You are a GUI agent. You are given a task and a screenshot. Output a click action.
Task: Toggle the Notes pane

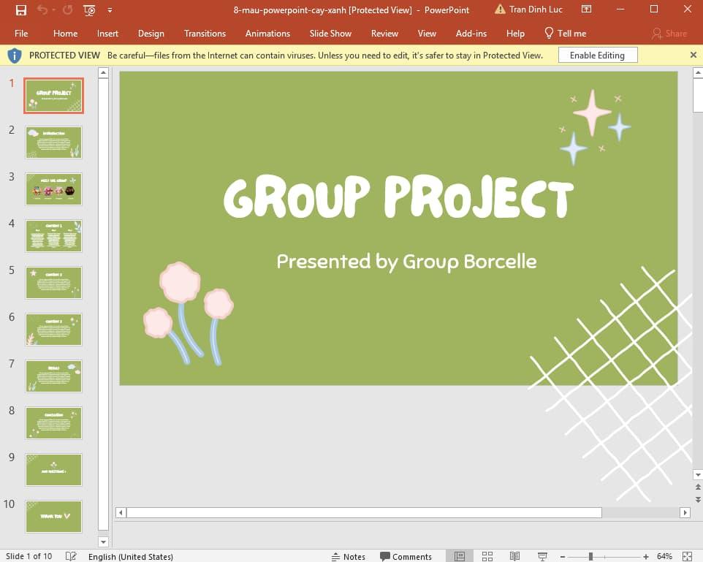(x=349, y=556)
